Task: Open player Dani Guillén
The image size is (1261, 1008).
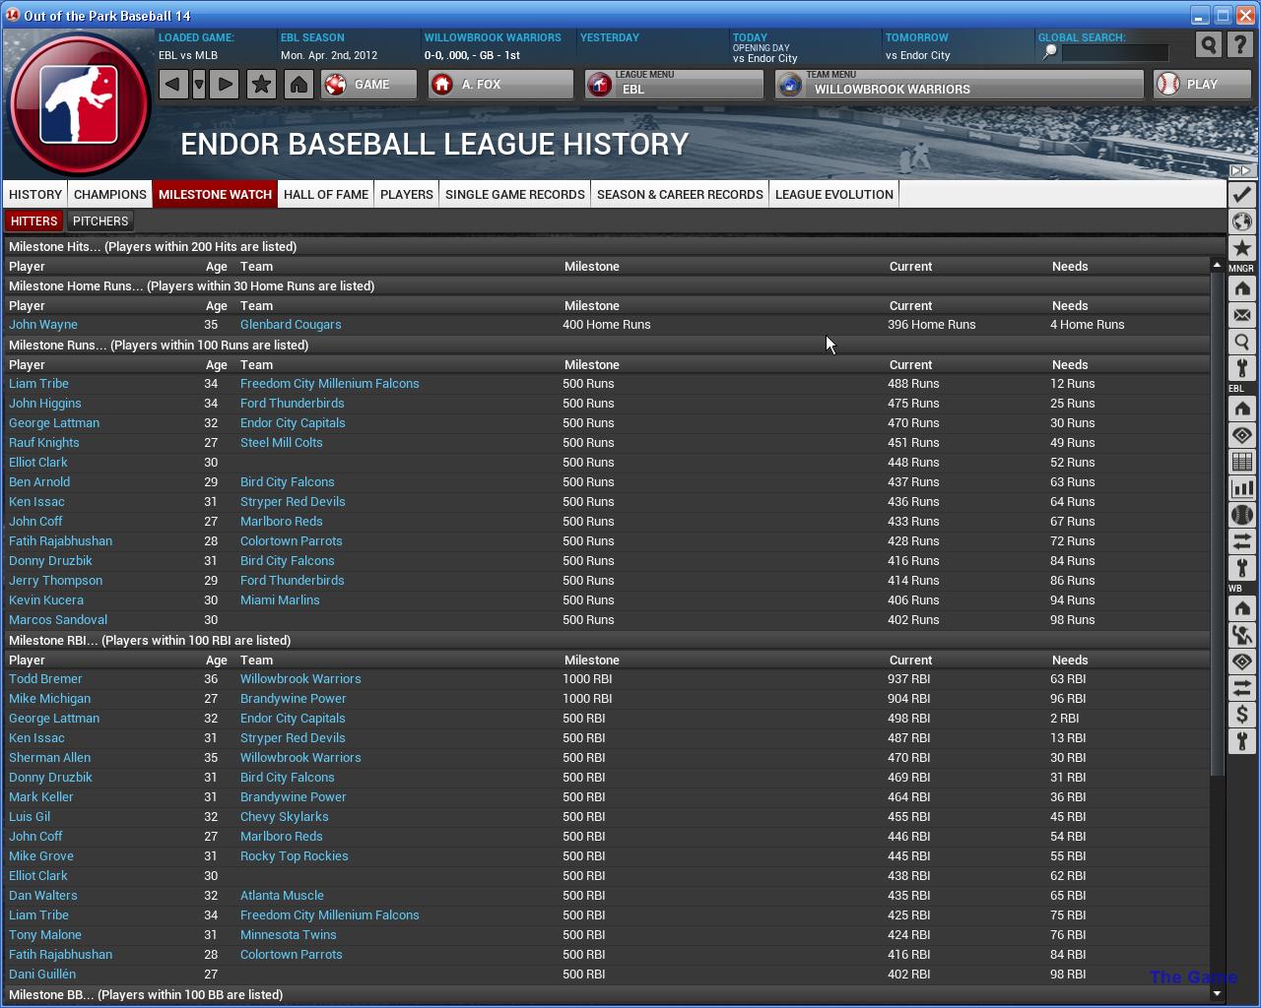Action: [42, 975]
